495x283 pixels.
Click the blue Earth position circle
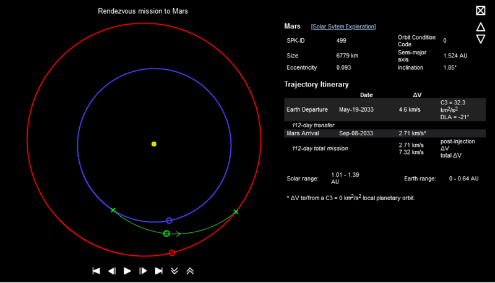tap(169, 221)
